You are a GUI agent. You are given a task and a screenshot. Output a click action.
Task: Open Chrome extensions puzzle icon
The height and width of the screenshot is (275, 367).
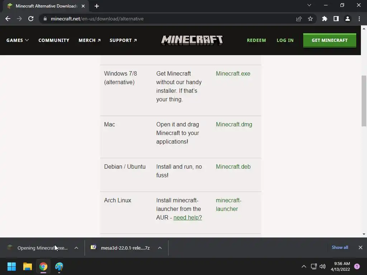pos(324,19)
